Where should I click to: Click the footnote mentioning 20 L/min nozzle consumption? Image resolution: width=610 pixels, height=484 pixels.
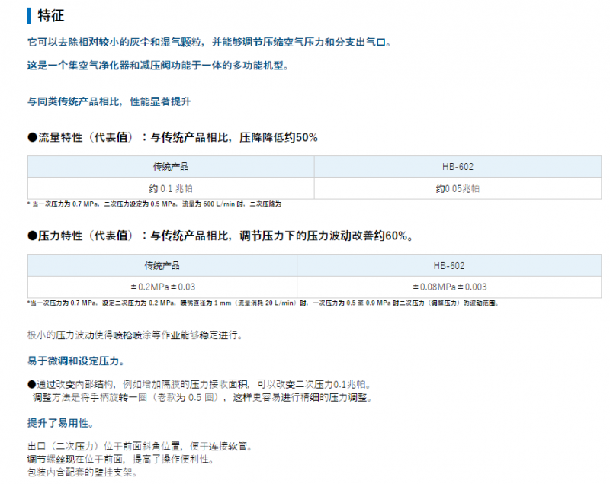[262, 303]
